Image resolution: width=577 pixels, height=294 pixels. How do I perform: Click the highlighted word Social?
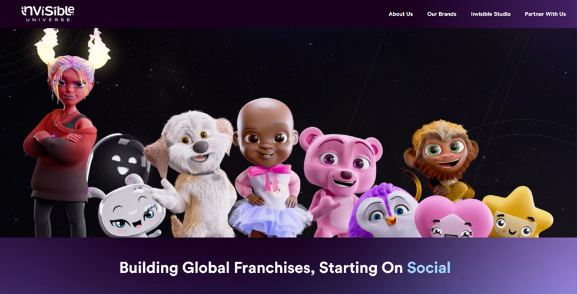[x=429, y=268]
